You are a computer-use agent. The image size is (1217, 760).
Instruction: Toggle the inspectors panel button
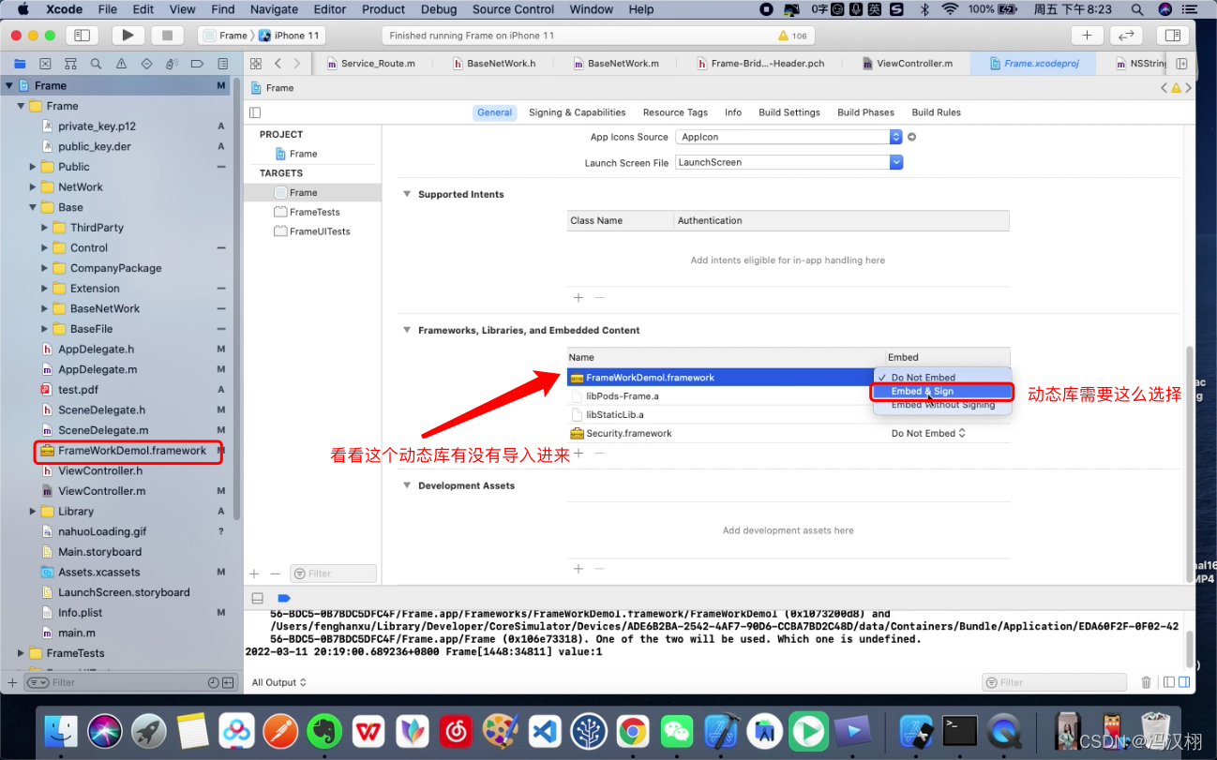[1172, 36]
